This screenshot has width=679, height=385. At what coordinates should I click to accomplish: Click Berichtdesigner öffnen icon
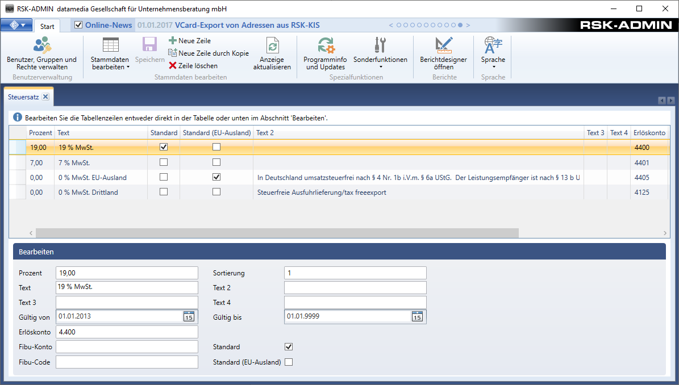(x=443, y=45)
